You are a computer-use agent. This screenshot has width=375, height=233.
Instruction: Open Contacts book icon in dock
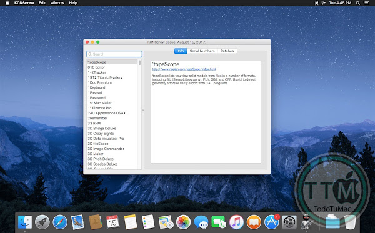[96, 222]
